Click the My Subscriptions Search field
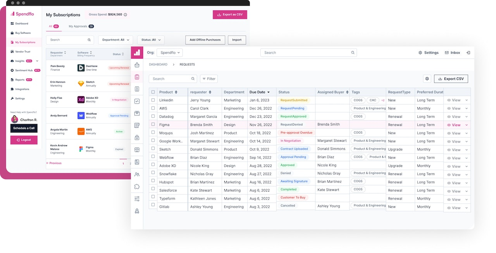Screen dimensions: 496x253 70,40
